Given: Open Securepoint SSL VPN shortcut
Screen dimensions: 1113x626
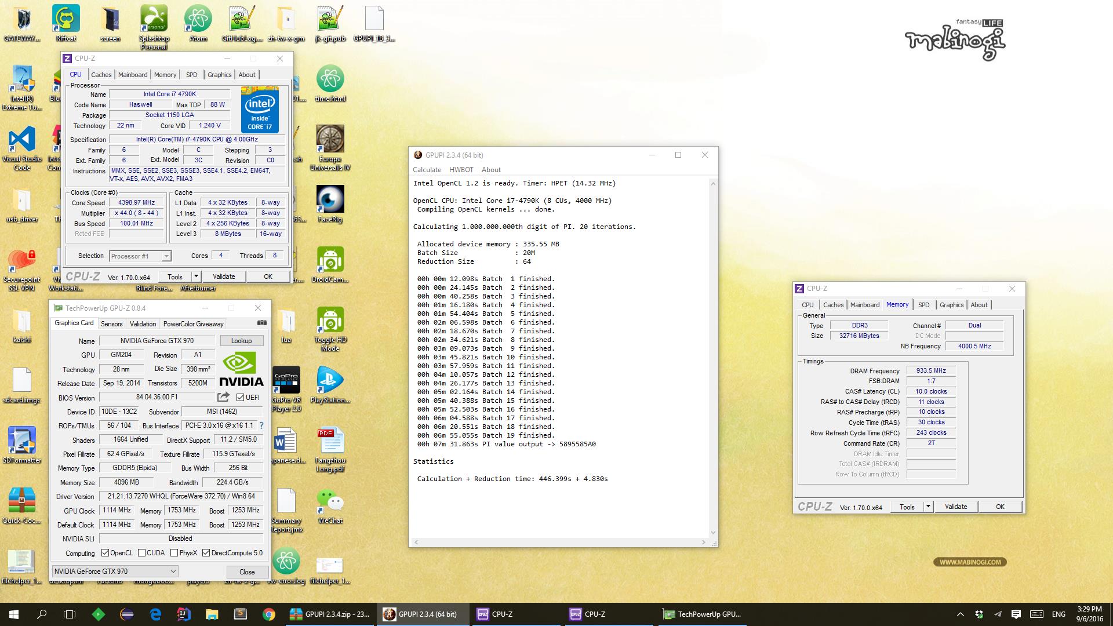Looking at the screenshot, I should pyautogui.click(x=22, y=268).
